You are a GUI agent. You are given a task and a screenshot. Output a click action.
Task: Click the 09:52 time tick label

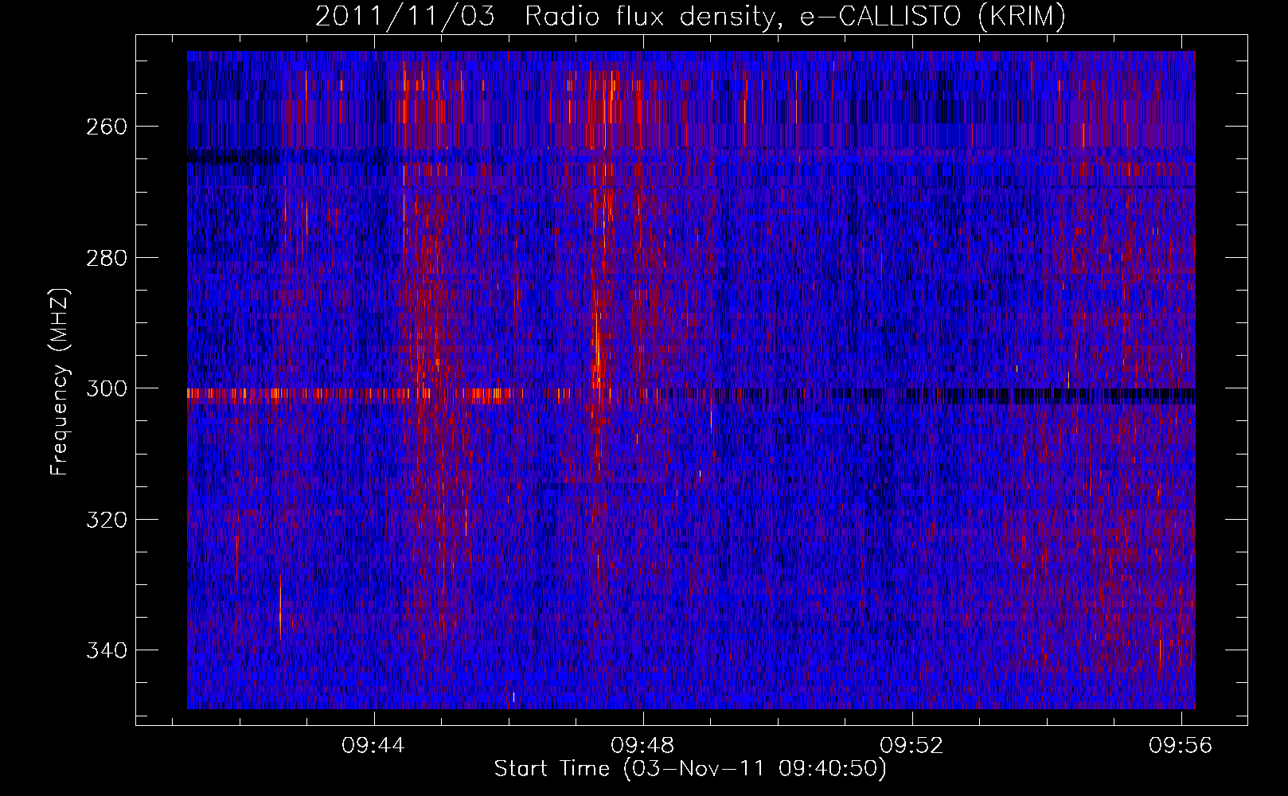coord(911,745)
